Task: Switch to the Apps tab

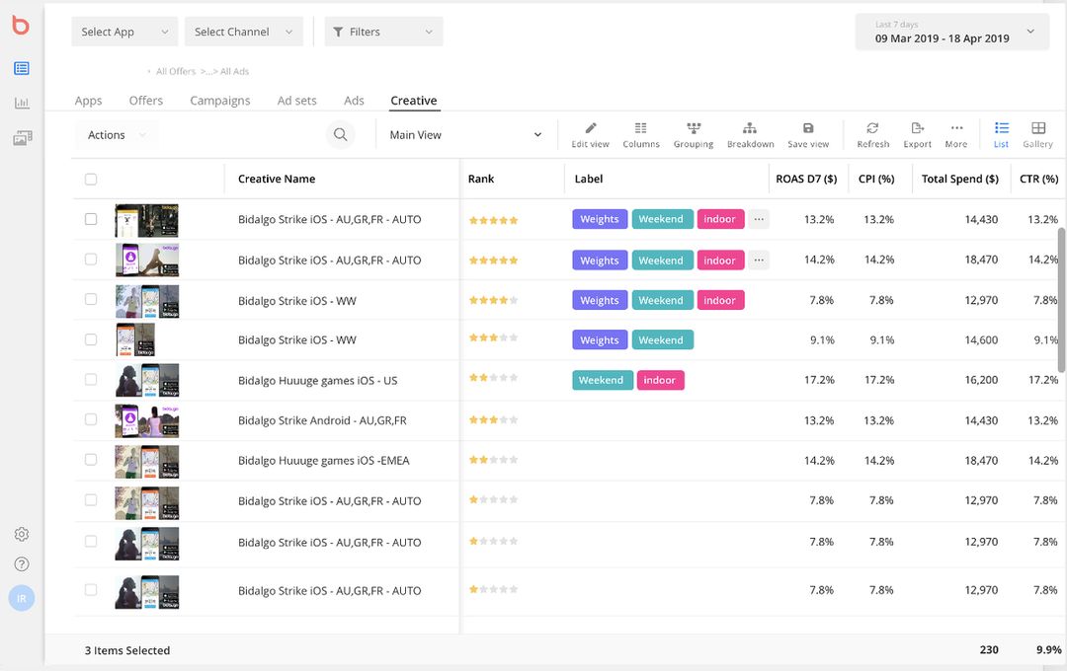Action: 89,101
